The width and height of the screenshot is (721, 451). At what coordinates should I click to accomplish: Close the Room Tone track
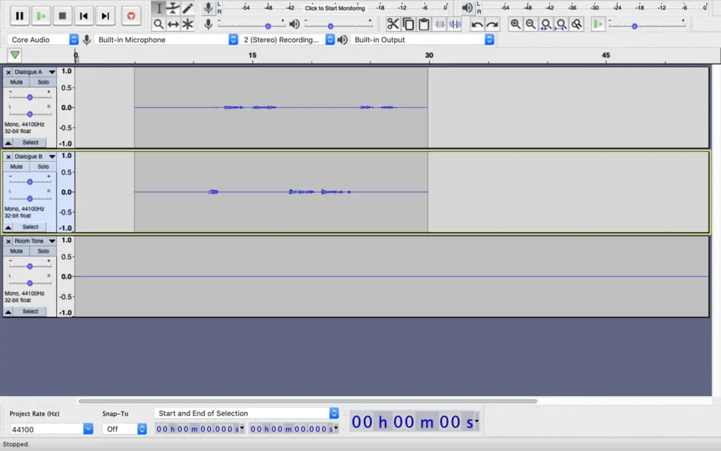8,241
